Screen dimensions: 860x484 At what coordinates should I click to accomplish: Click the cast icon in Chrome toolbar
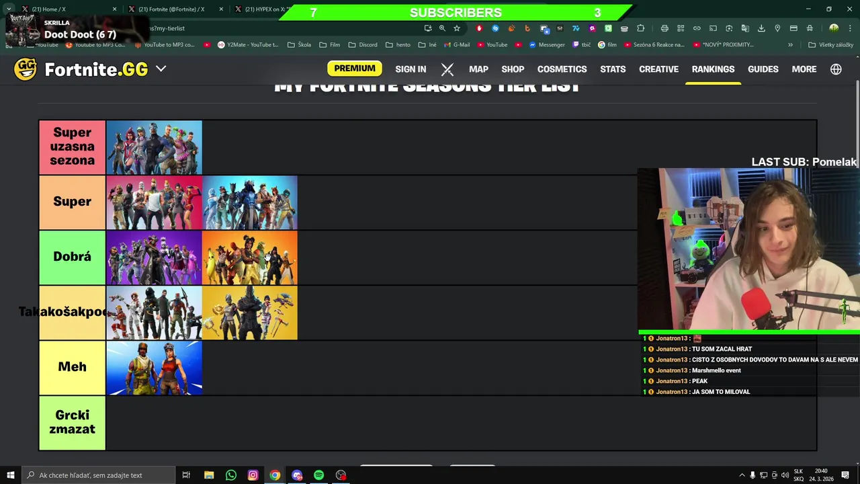713,28
